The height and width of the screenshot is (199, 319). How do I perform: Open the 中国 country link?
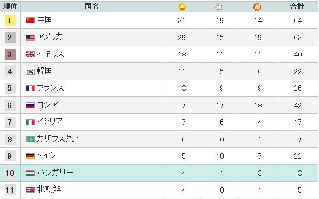click(45, 20)
